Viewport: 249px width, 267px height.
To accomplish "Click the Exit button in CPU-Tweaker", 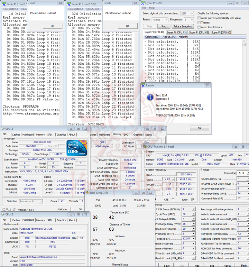I will pyautogui.click(x=244, y=265).
